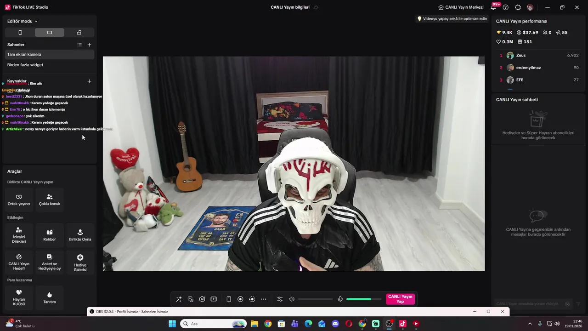The width and height of the screenshot is (588, 331).
Task: Open Discord from the taskbar
Action: pyautogui.click(x=335, y=324)
